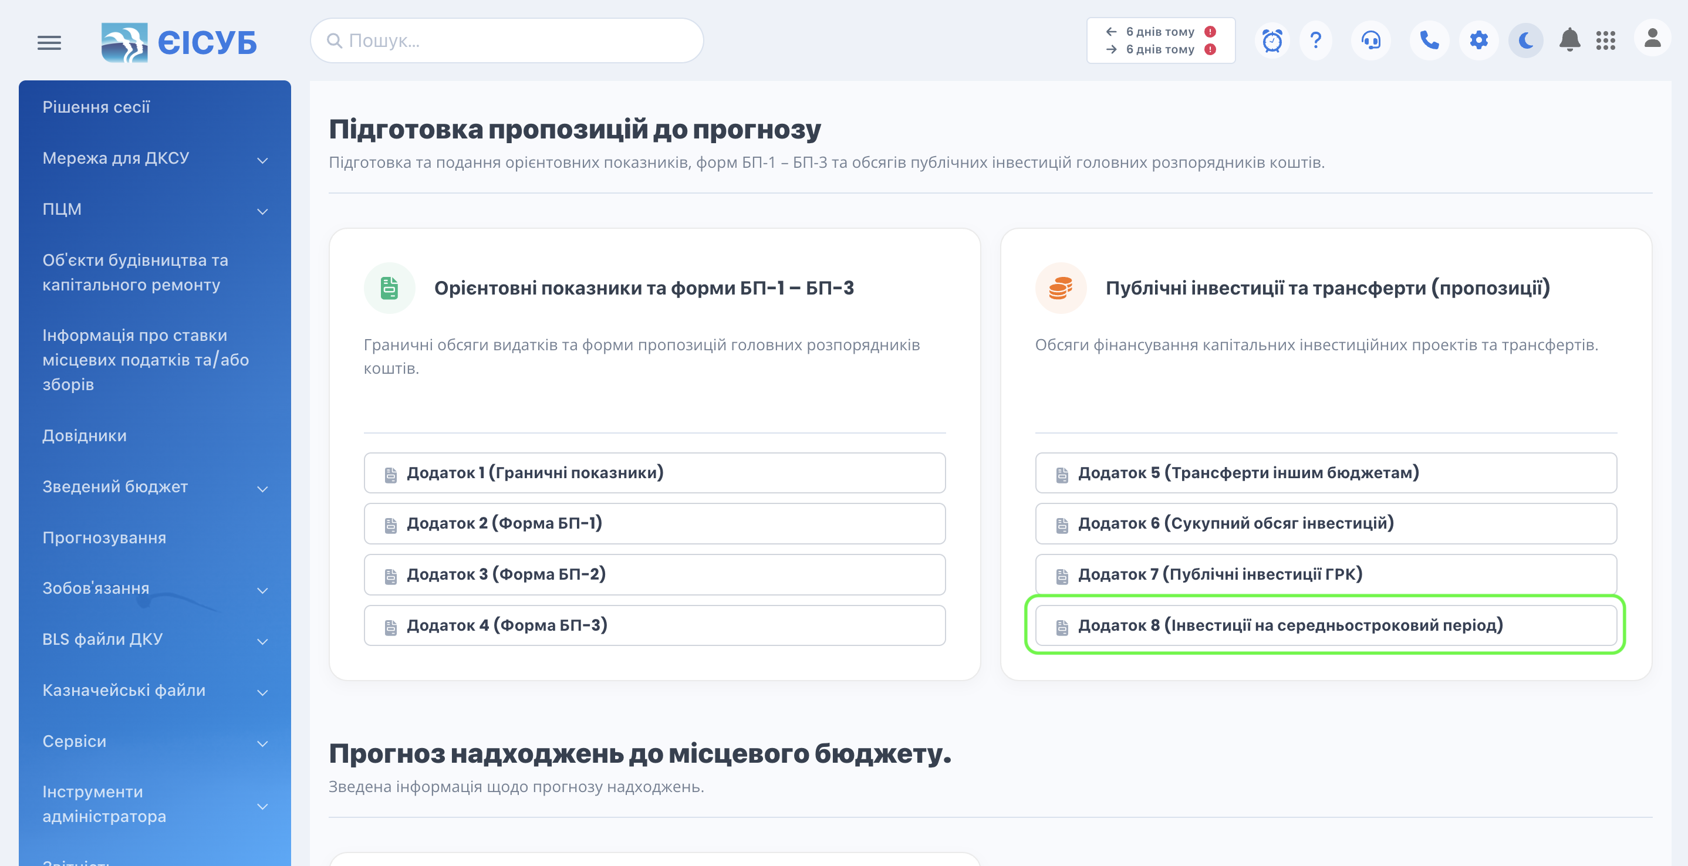Click file icon beside Додаток 1

pos(390,475)
